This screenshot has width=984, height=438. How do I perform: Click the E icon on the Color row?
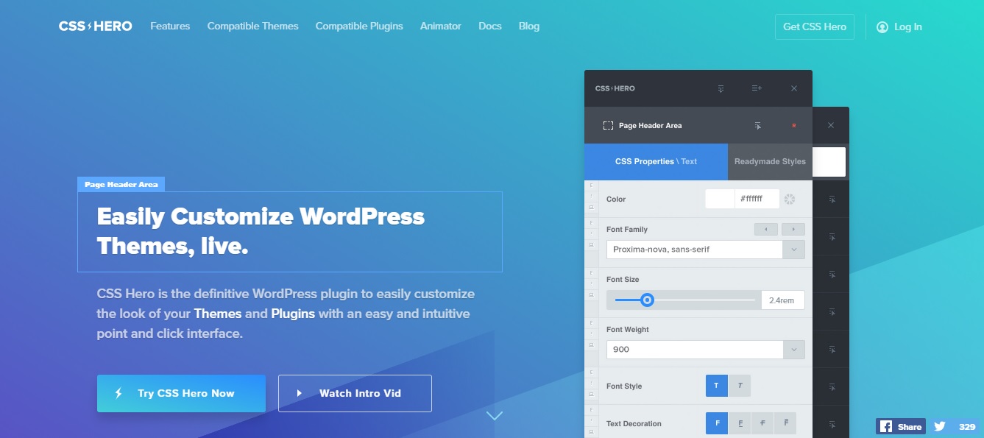(x=590, y=187)
